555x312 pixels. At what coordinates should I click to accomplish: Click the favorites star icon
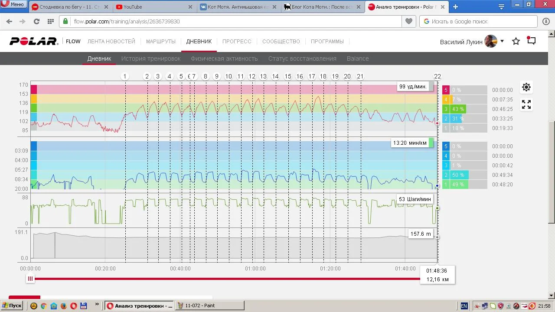(x=516, y=41)
